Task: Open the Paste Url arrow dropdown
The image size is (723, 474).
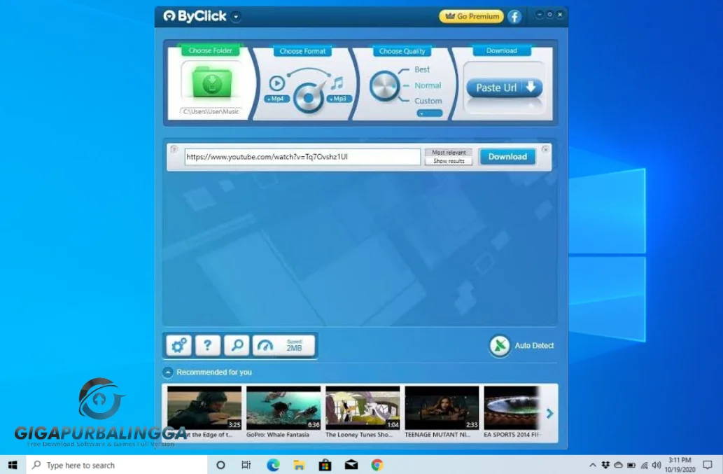Action: coord(531,87)
